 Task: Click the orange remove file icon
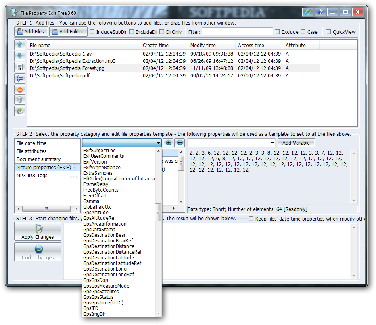[20, 90]
